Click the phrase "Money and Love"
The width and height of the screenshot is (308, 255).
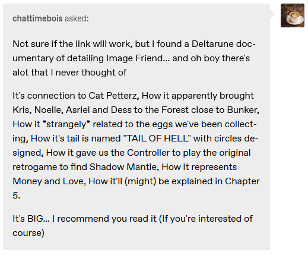pos(49,181)
